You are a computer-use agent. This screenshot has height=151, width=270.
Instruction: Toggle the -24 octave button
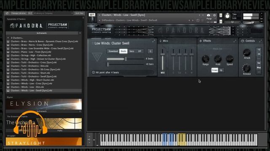259,54
